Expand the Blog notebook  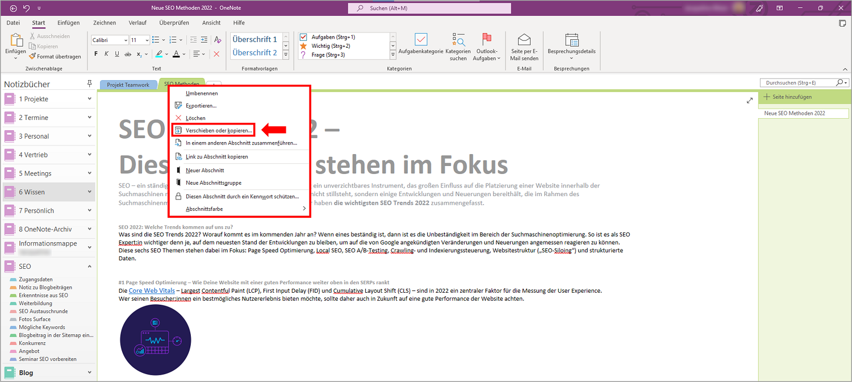pyautogui.click(x=90, y=373)
